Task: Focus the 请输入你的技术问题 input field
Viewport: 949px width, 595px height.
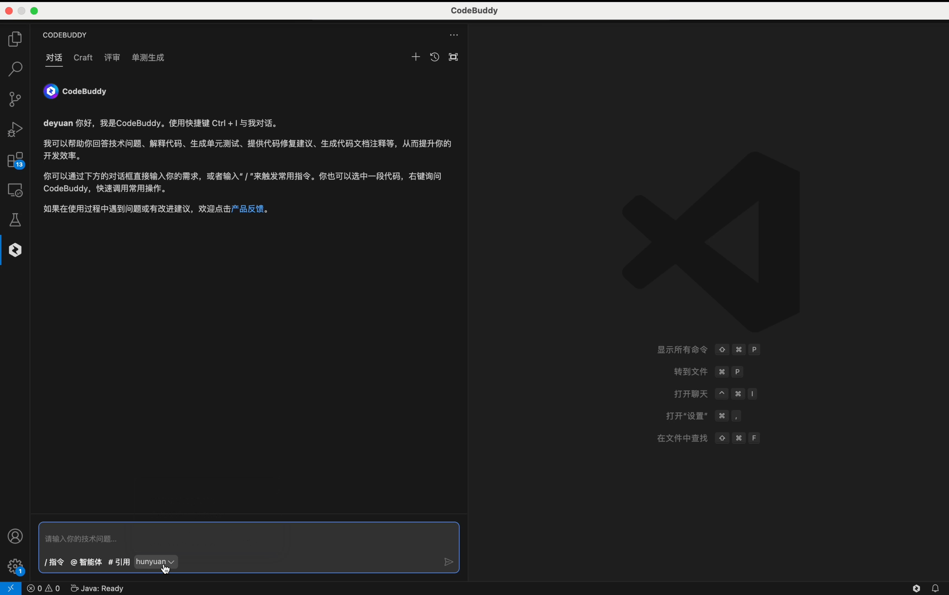Action: click(x=249, y=539)
